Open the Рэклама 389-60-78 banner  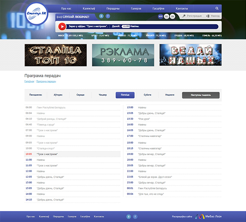(x=123, y=55)
